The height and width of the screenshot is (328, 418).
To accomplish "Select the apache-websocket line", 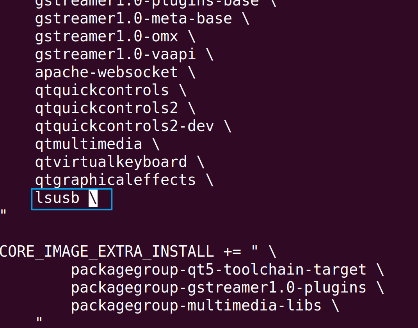I will 106,73.
